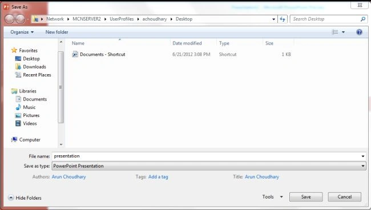Viewport: 371px width, 210px height.
Task: Click the Hide Folders button label
Action: click(x=29, y=198)
